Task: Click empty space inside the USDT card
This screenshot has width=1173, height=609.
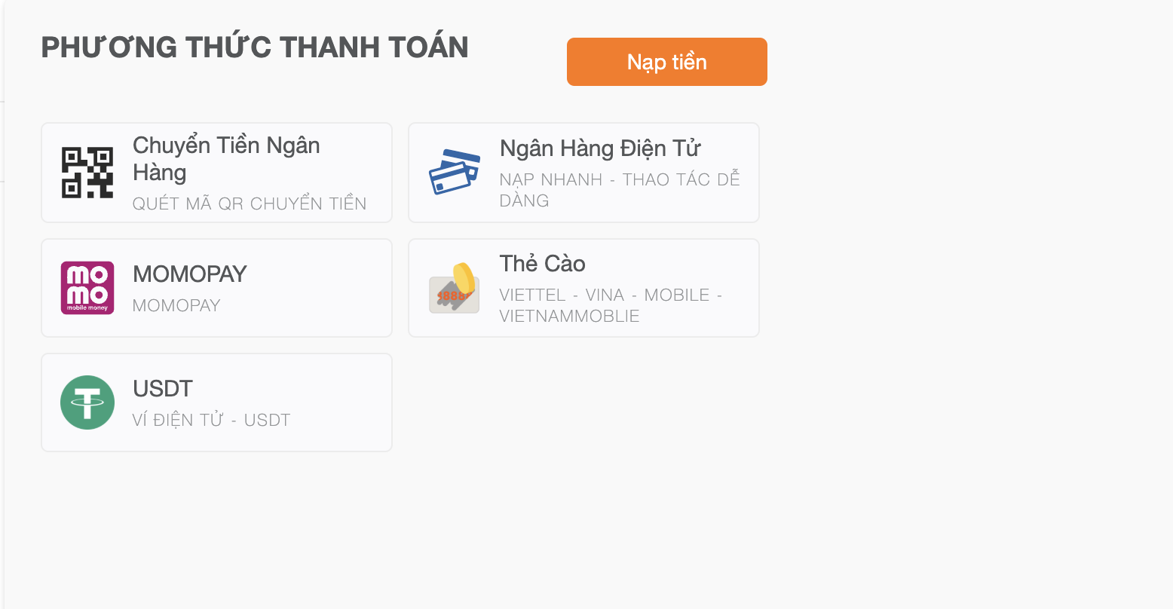Action: click(x=339, y=402)
